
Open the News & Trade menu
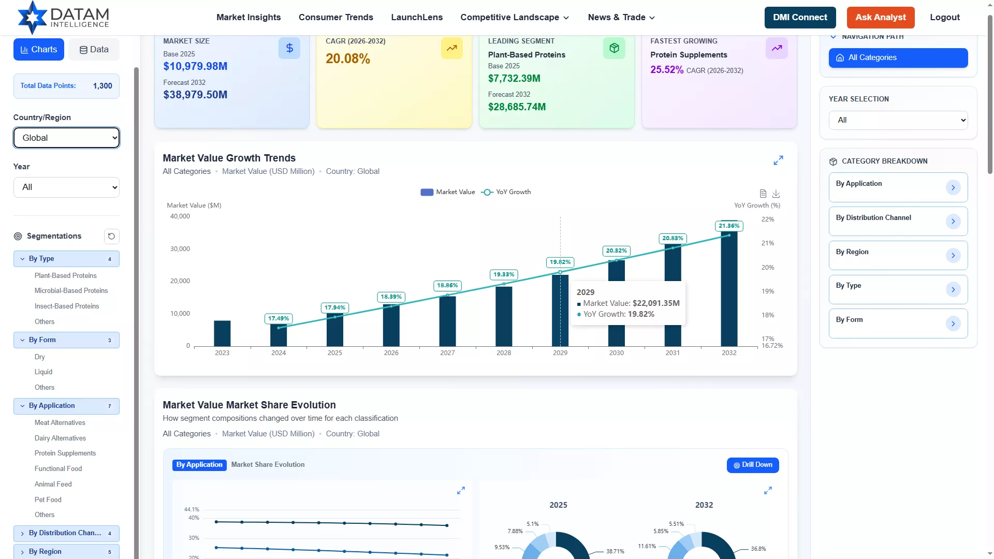coord(621,17)
